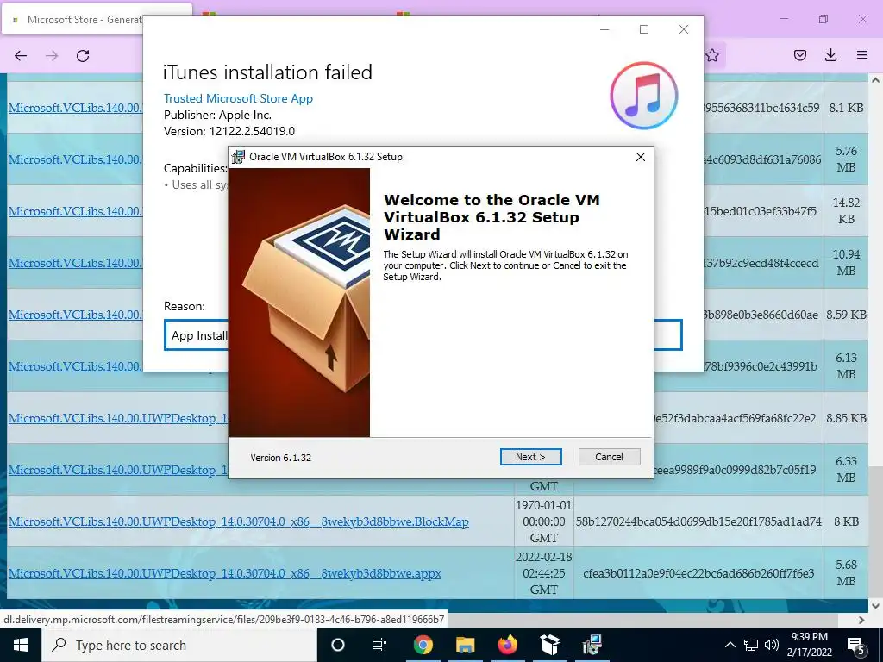Viewport: 883px width, 662px height.
Task: Open first Microsoft.VCLibs.140.00 link, 8.1 KB row
Action: click(x=76, y=108)
